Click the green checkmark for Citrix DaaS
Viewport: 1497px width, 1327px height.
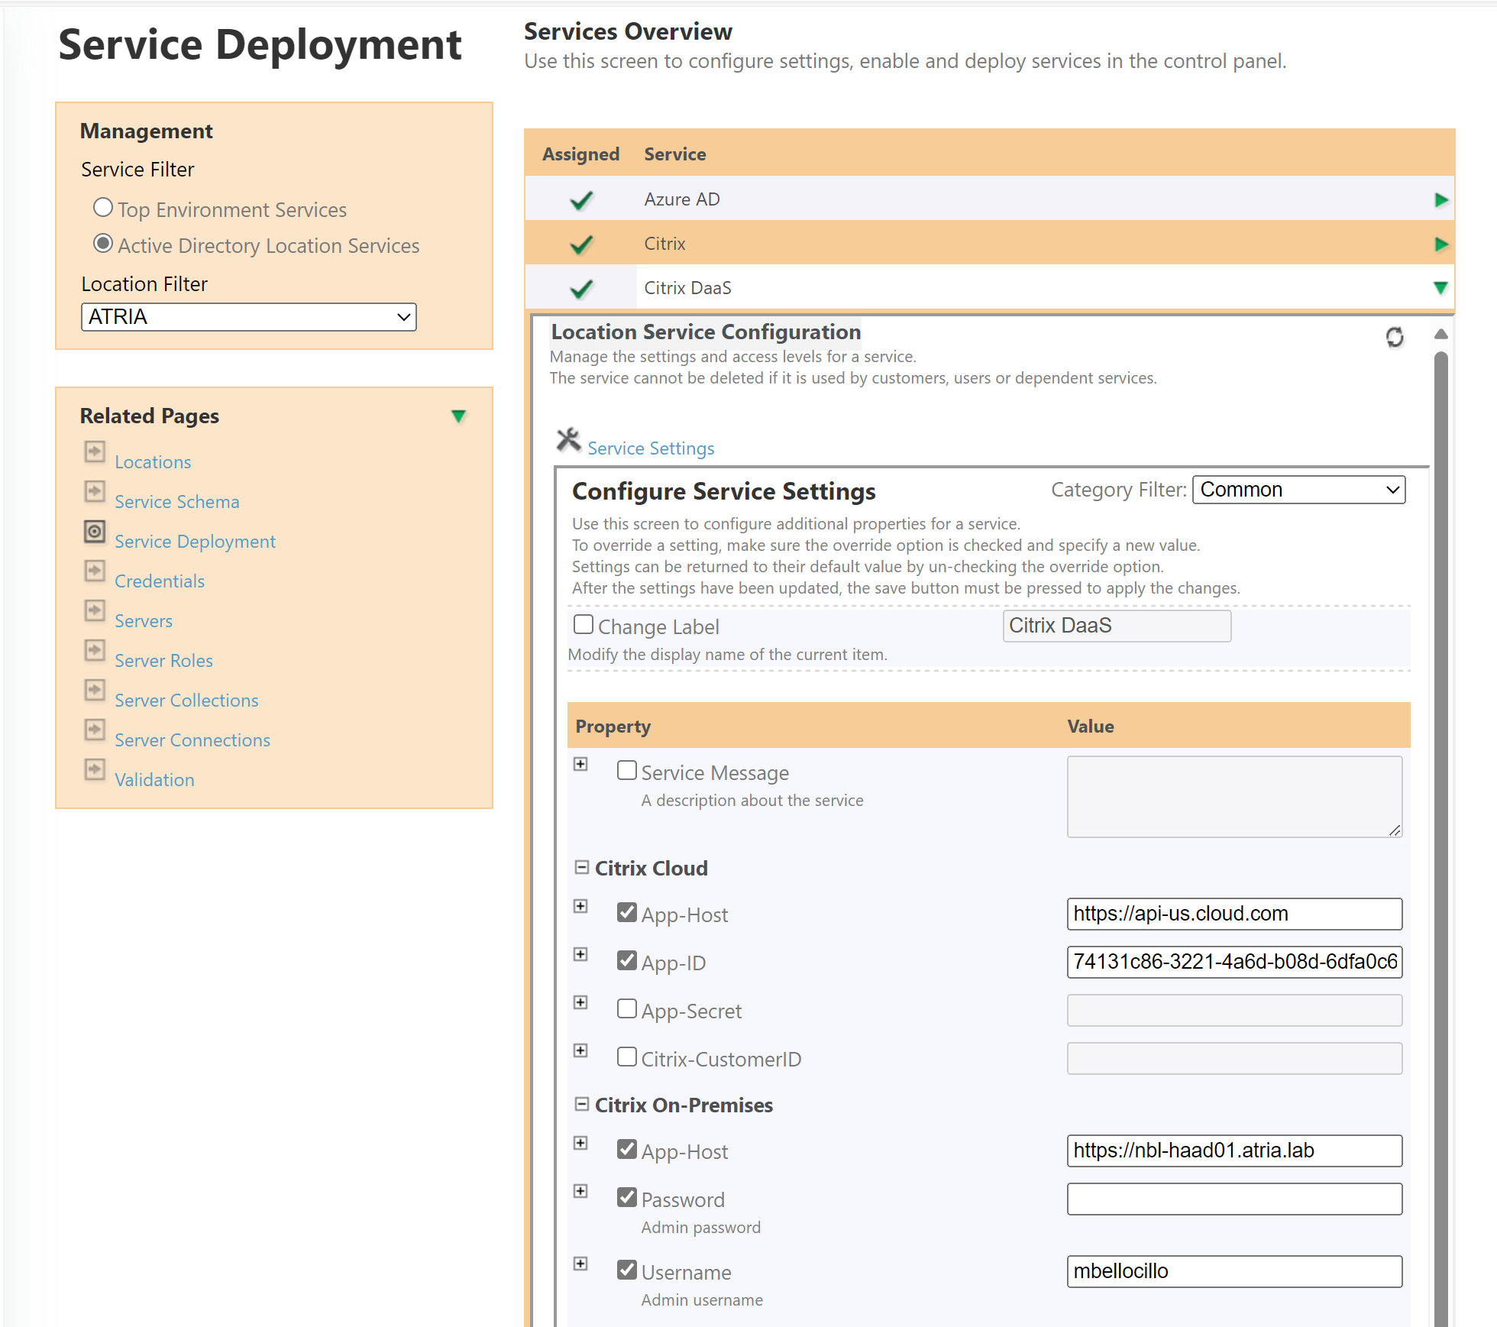(x=581, y=289)
